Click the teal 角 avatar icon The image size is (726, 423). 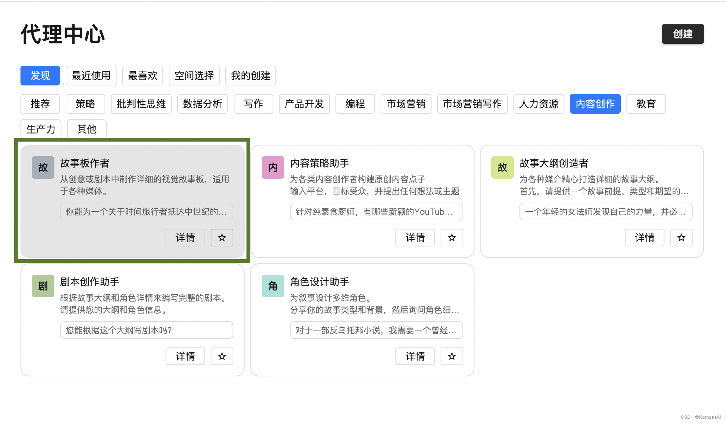pyautogui.click(x=273, y=286)
